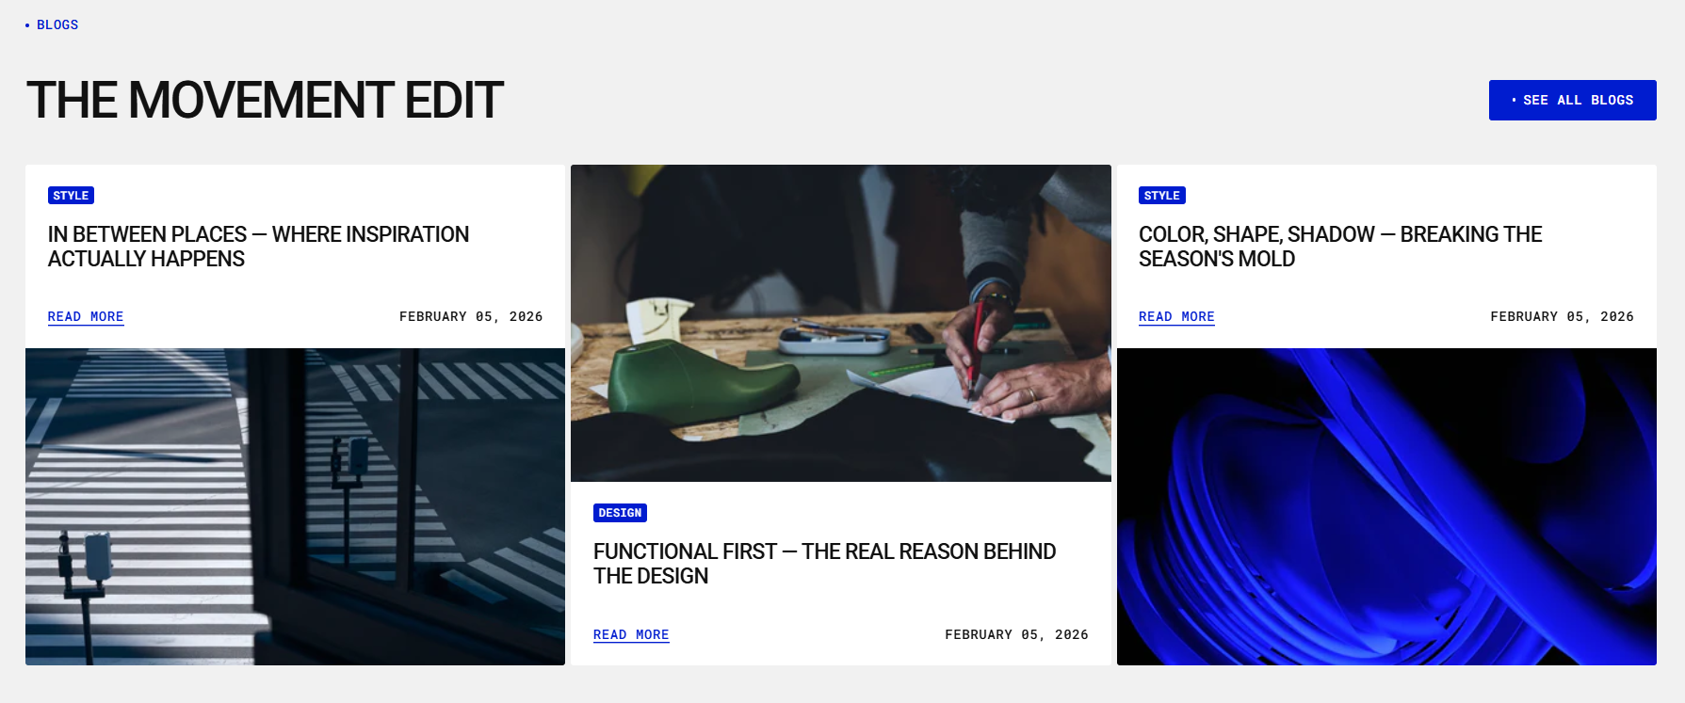Open the abstract blue swirl image
1685x703 pixels.
click(x=1386, y=506)
